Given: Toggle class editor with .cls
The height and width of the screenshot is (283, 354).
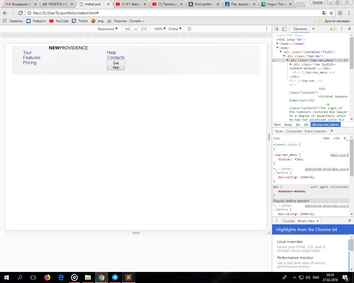Looking at the screenshot, I should click(x=336, y=138).
